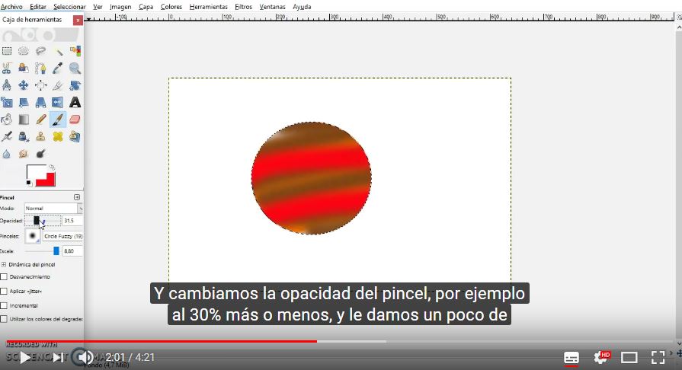This screenshot has height=370, width=682.
Task: Select the Paths tool
Action: 40,69
